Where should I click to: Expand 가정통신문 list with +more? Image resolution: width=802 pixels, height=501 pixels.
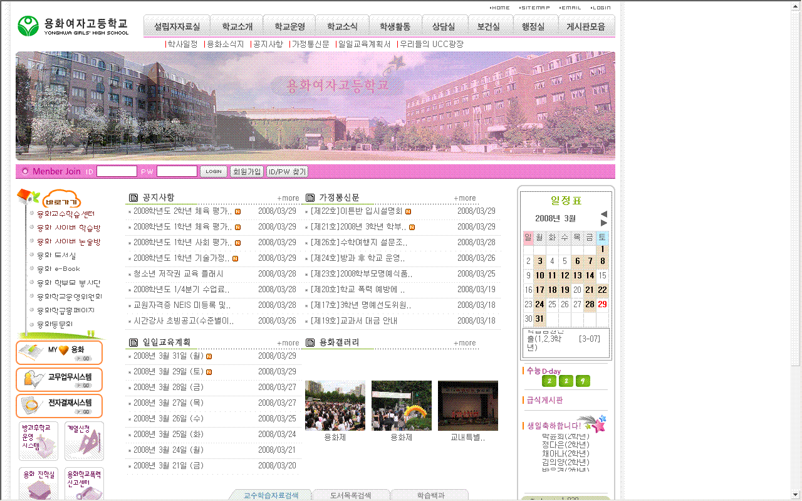click(465, 198)
